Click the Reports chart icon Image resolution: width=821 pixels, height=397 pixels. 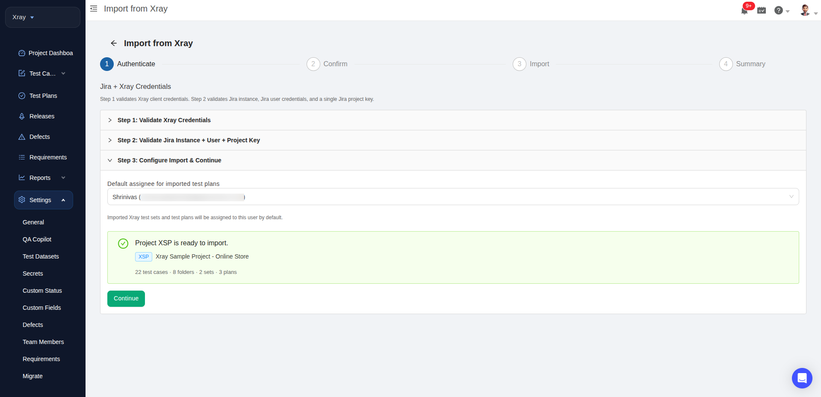[22, 178]
